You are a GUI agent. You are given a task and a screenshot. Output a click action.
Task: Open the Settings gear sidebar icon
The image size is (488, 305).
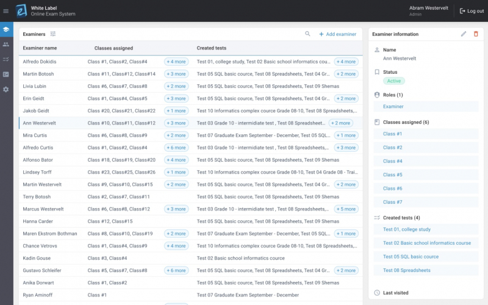[x=6, y=89]
